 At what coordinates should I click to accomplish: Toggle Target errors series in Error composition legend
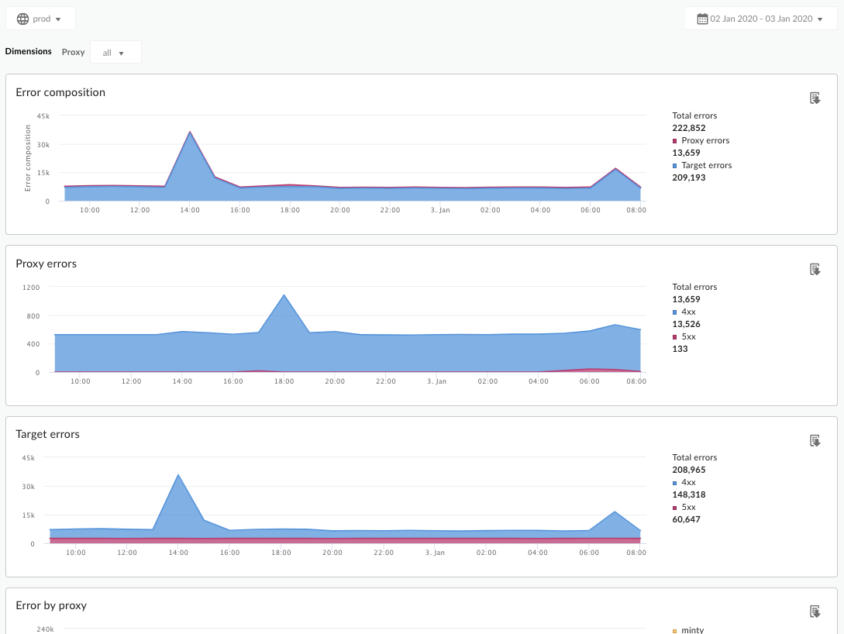(x=705, y=165)
